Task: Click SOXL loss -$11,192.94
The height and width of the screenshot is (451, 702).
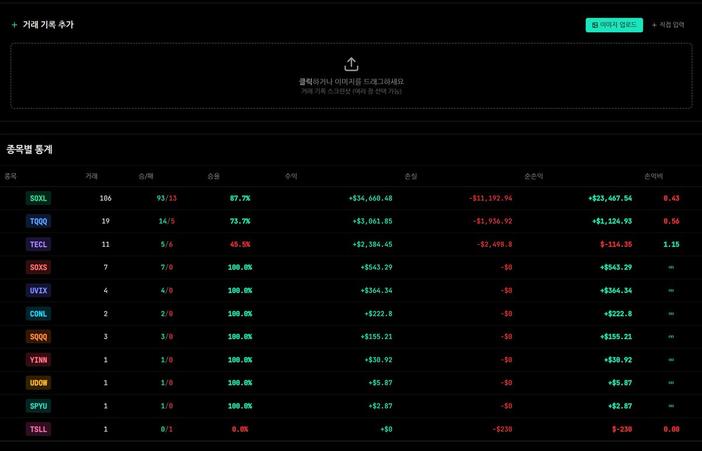Action: coord(490,199)
